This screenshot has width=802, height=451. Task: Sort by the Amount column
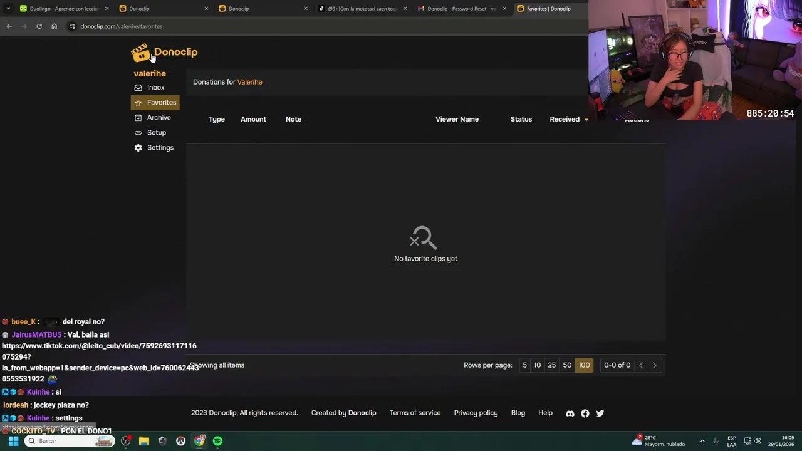(x=253, y=119)
